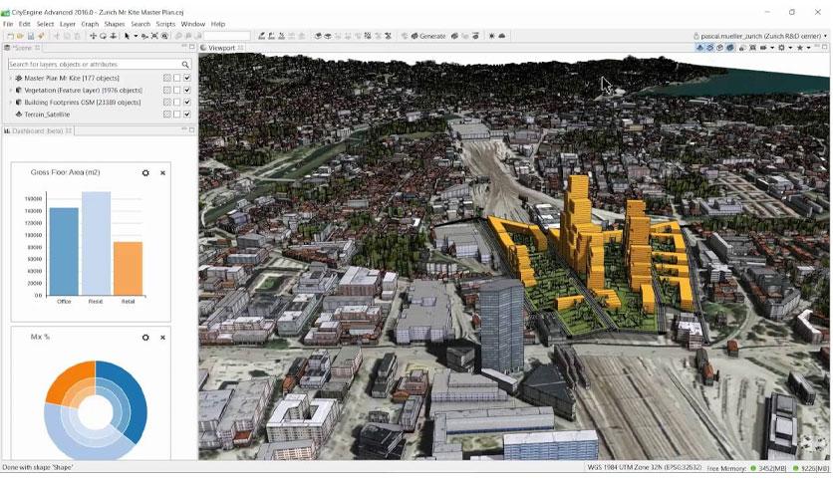This screenshot has height=482, width=833.
Task: Select the Scale tool icon
Action: click(x=114, y=36)
